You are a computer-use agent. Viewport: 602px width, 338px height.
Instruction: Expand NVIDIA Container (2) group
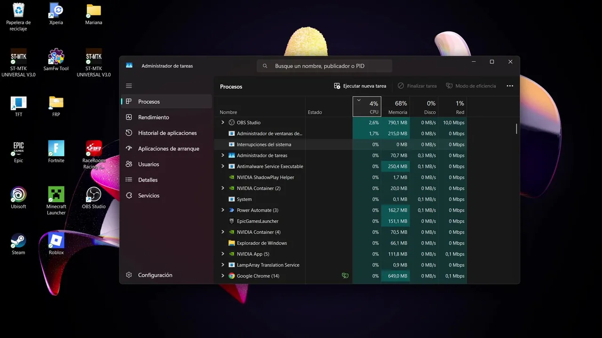(x=223, y=188)
